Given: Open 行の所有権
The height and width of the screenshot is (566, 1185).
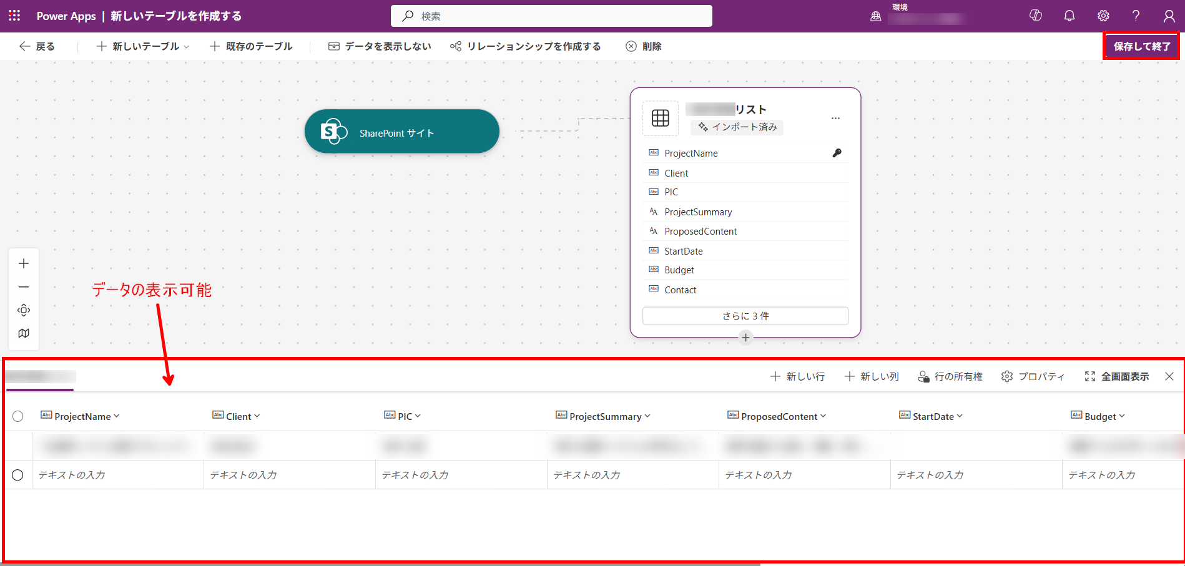Looking at the screenshot, I should click(950, 376).
